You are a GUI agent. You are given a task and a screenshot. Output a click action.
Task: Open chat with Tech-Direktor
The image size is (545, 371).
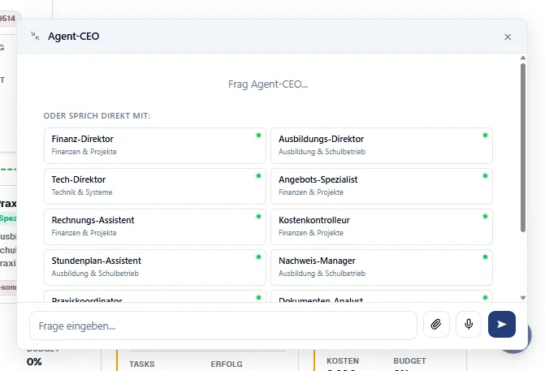click(154, 186)
